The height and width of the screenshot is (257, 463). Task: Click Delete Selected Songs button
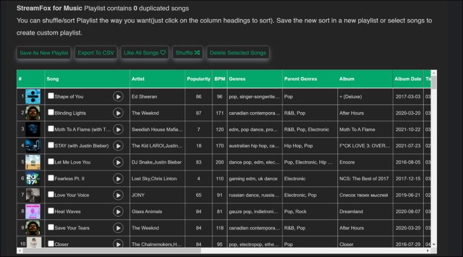238,53
